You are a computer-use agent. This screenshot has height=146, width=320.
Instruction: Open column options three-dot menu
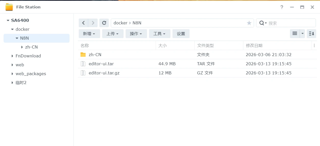(x=314, y=45)
